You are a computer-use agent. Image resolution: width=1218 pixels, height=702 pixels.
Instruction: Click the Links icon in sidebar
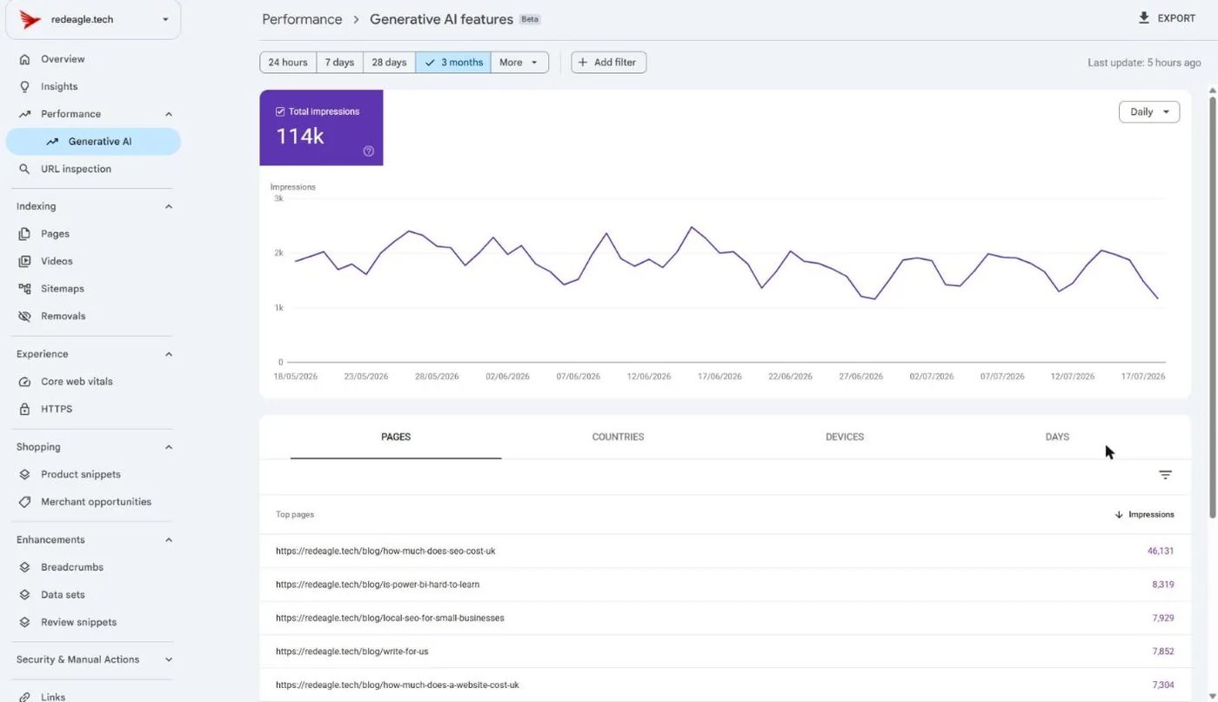pos(24,696)
